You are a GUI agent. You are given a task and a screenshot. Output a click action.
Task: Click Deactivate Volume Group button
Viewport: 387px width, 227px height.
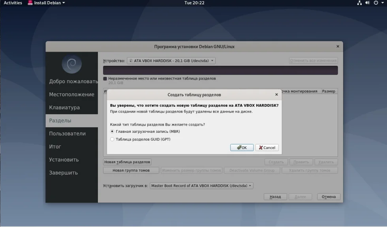[x=252, y=170]
